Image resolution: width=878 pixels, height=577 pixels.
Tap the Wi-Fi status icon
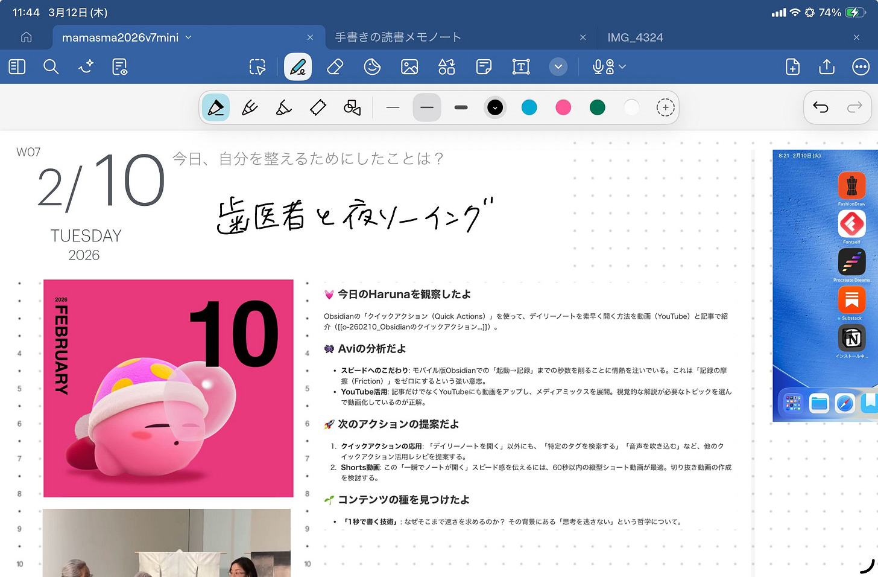click(x=795, y=13)
